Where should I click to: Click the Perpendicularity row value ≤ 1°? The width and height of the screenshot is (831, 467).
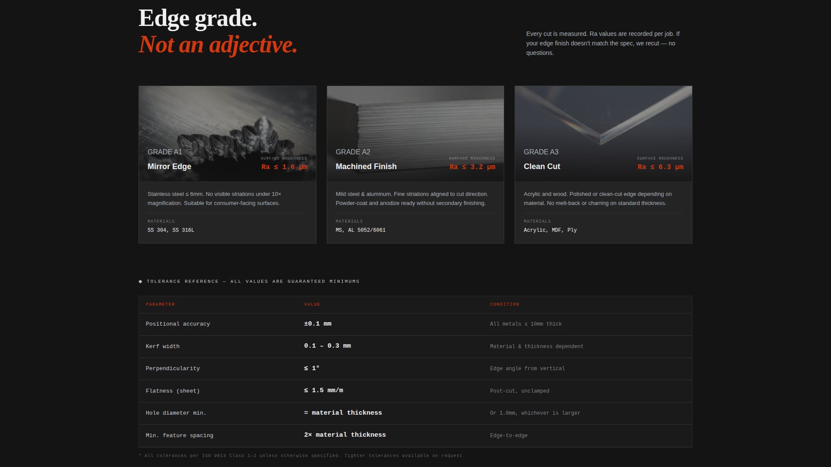(x=312, y=368)
